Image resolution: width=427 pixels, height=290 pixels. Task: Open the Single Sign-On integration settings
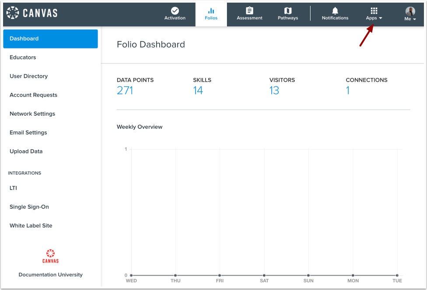(x=29, y=207)
